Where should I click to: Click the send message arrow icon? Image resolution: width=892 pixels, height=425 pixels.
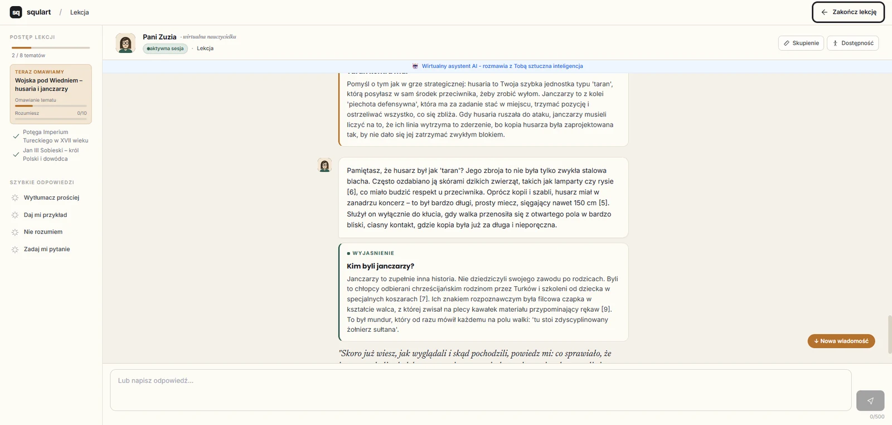click(870, 400)
